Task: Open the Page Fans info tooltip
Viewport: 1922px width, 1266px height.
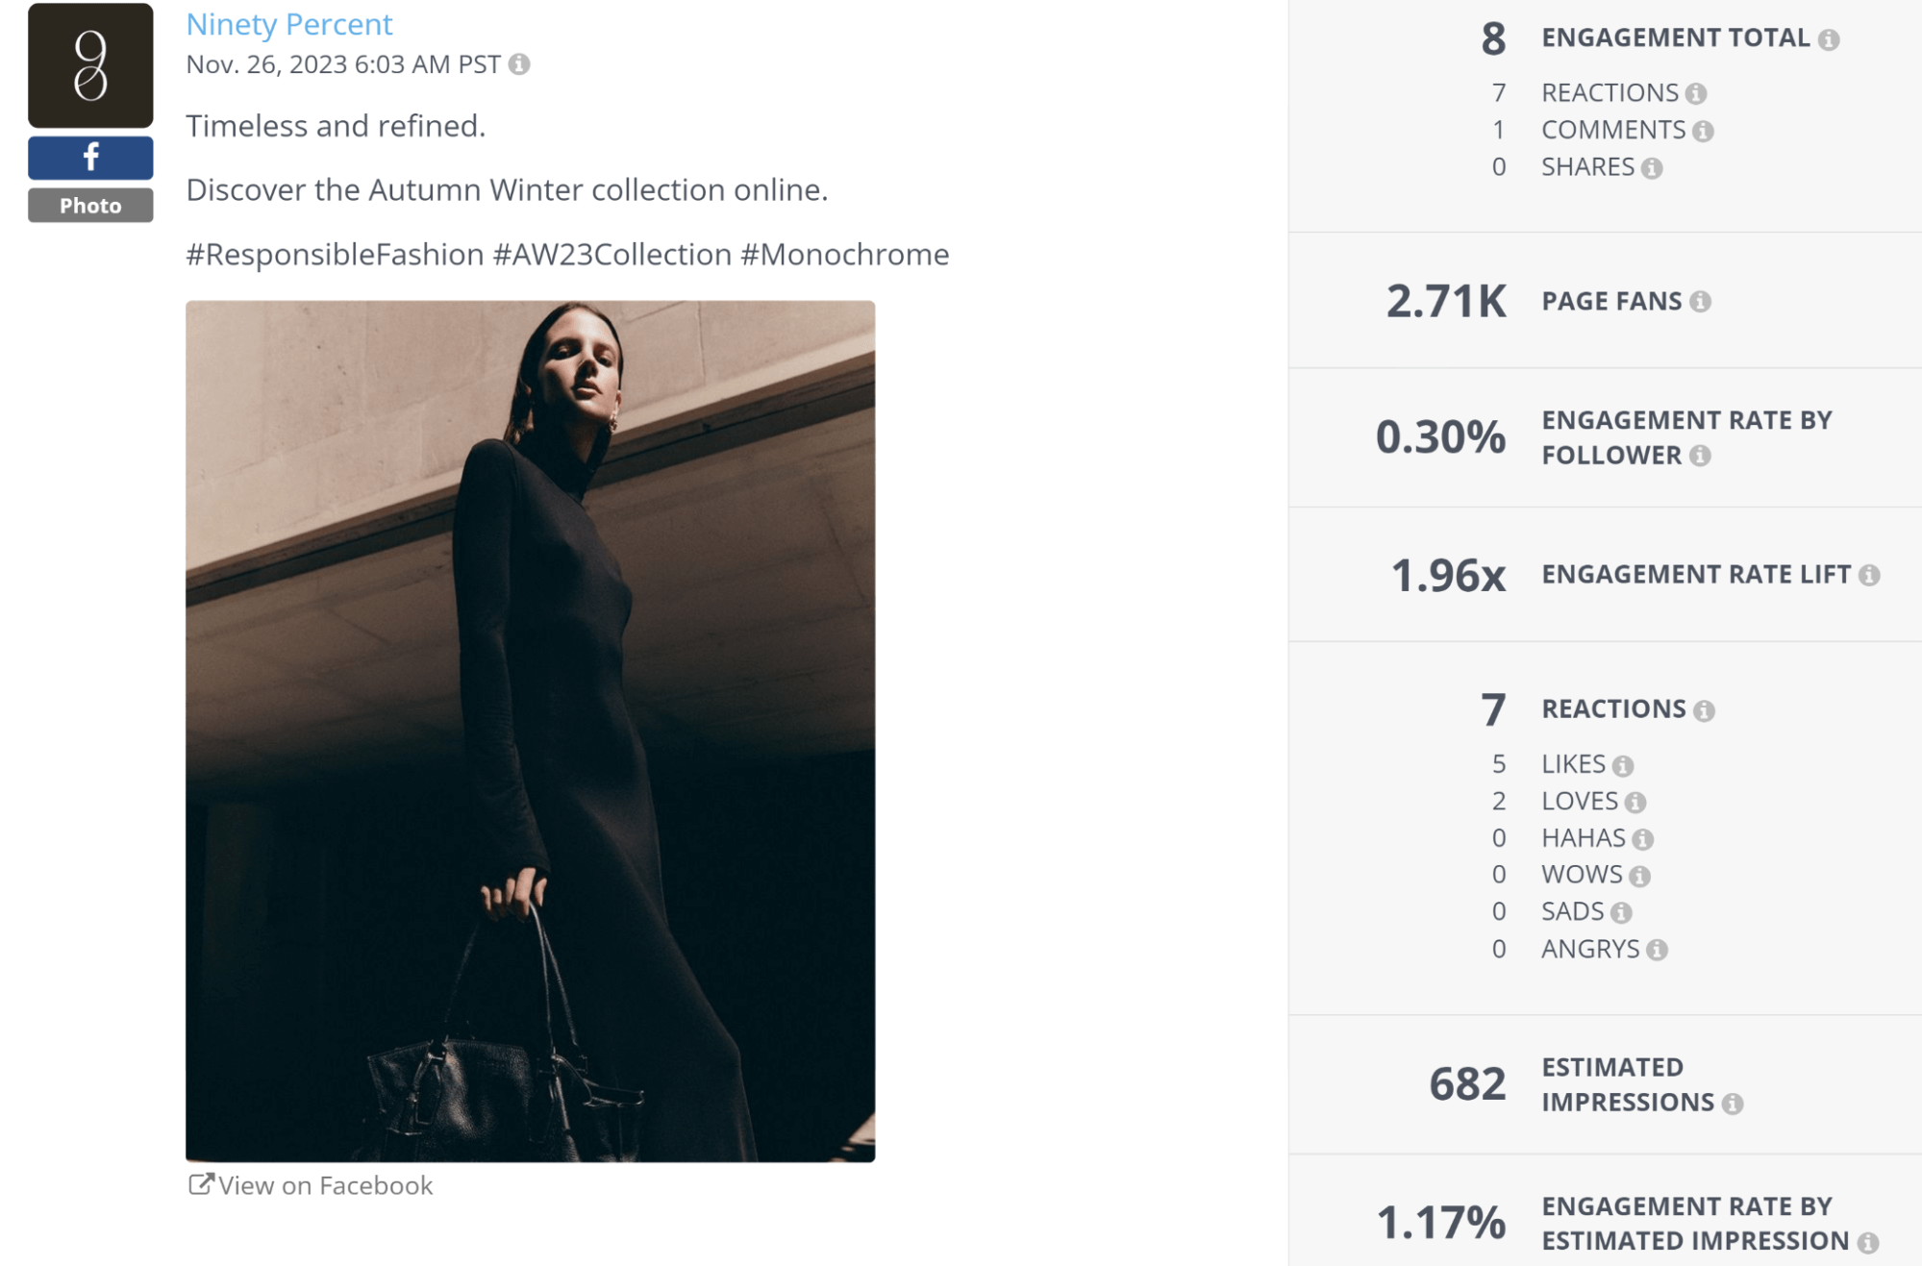Action: coord(1702,301)
